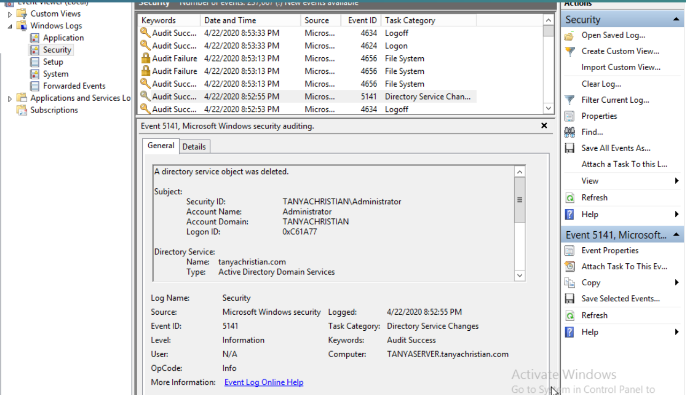Expand the Custom Views tree node
Screen dimensions: 686x395
click(x=10, y=14)
